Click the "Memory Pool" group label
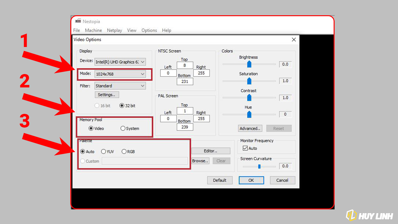 [90, 120]
